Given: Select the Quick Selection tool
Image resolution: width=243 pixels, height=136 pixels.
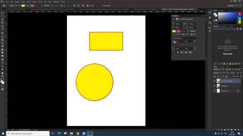Looking at the screenshot, I should pyautogui.click(x=2, y=23).
